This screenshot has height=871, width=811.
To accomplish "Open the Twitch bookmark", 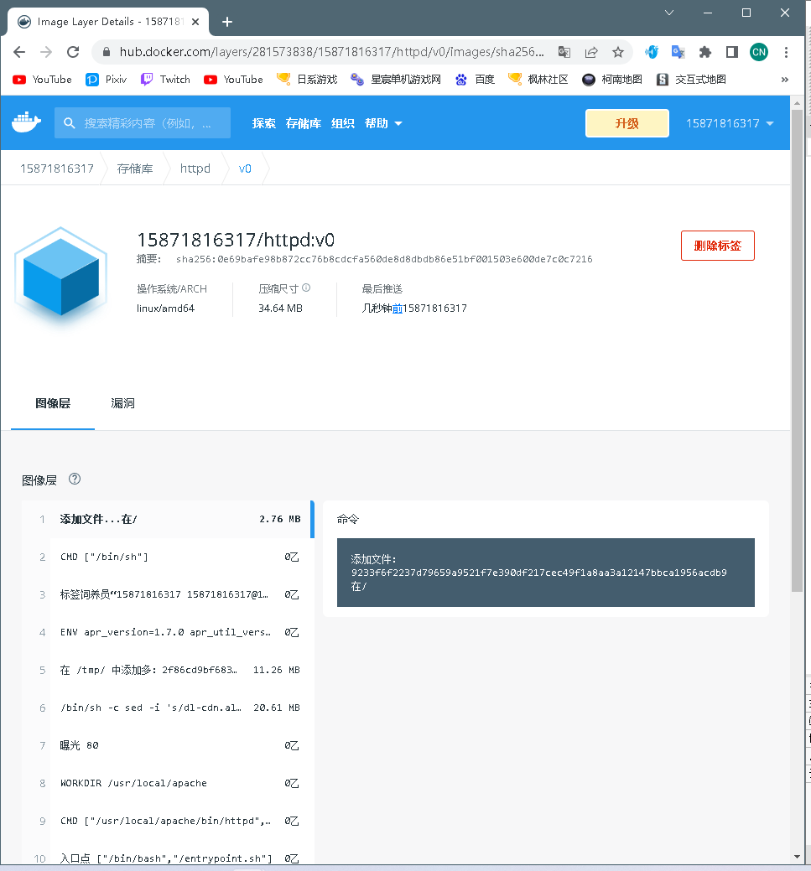I will pyautogui.click(x=165, y=80).
